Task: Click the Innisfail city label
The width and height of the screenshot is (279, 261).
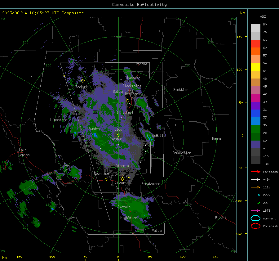Action: tap(125, 112)
